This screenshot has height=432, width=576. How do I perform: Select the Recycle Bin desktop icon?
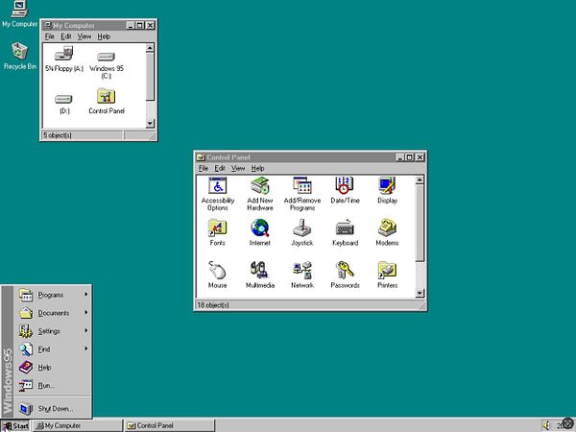(x=20, y=57)
